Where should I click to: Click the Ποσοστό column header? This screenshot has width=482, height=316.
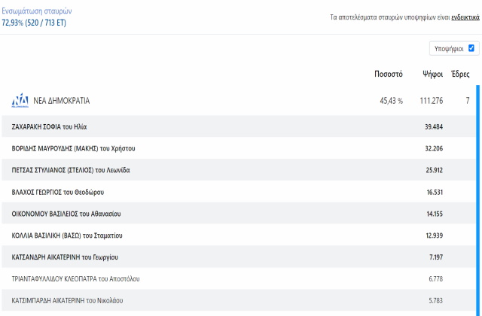389,74
